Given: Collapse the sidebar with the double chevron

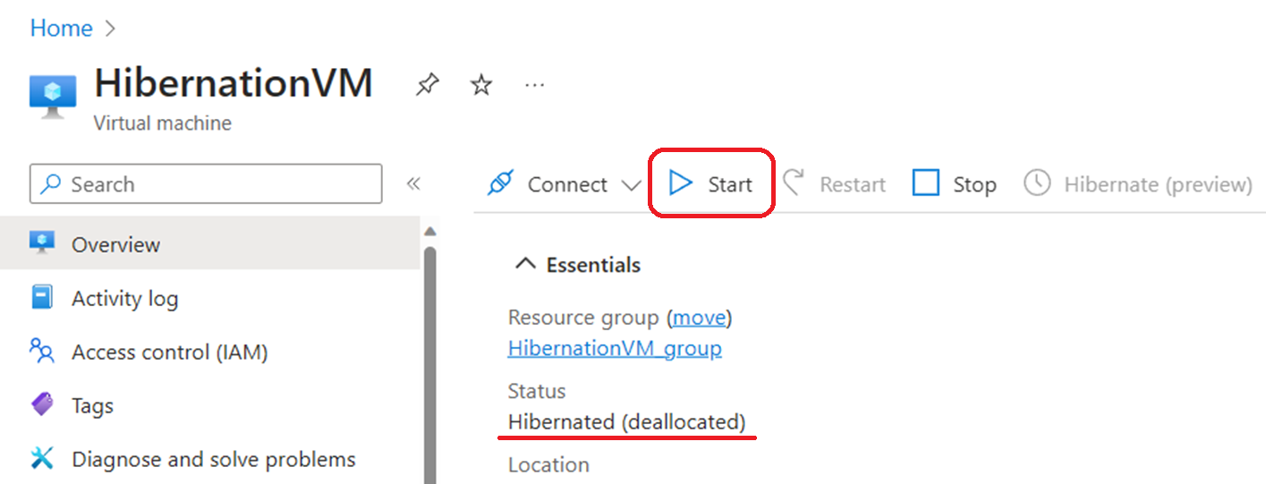Looking at the screenshot, I should 413,184.
